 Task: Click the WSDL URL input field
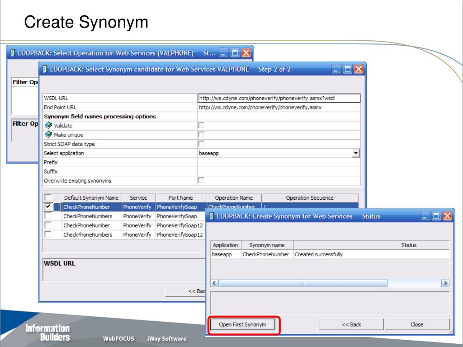tap(279, 98)
